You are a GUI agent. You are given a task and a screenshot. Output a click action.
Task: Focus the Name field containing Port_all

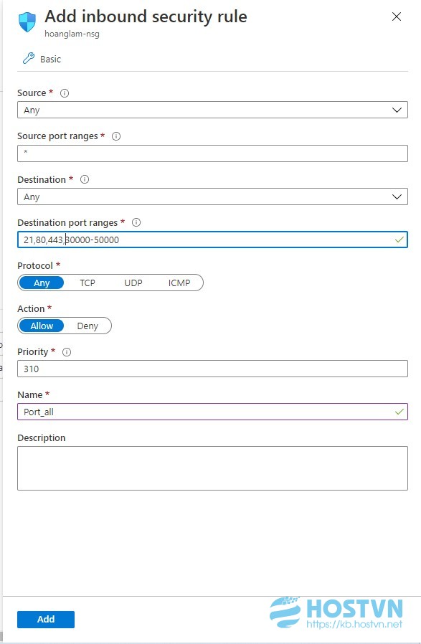(x=212, y=412)
